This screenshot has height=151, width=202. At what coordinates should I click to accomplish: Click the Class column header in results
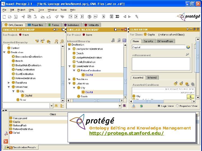(x=38, y=114)
